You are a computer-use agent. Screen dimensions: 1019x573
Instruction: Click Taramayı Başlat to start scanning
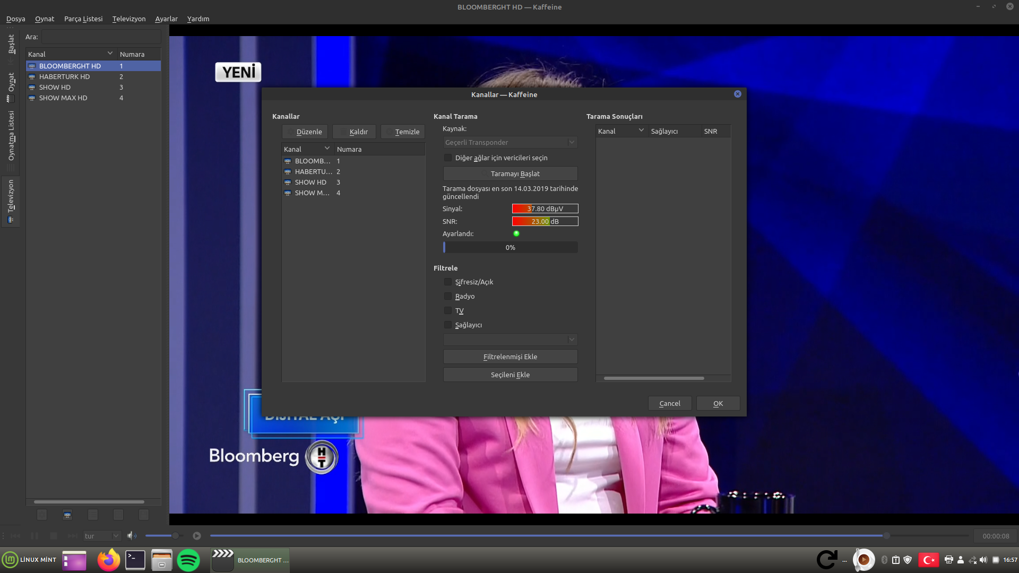510,173
